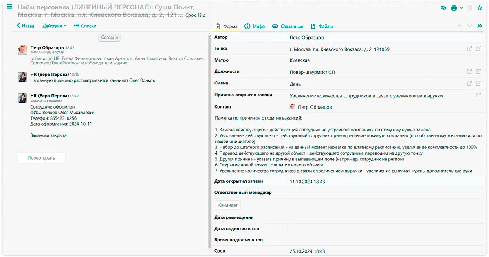Edit the Смена field with pencil icon
This screenshot has width=489, height=257.
(x=478, y=83)
